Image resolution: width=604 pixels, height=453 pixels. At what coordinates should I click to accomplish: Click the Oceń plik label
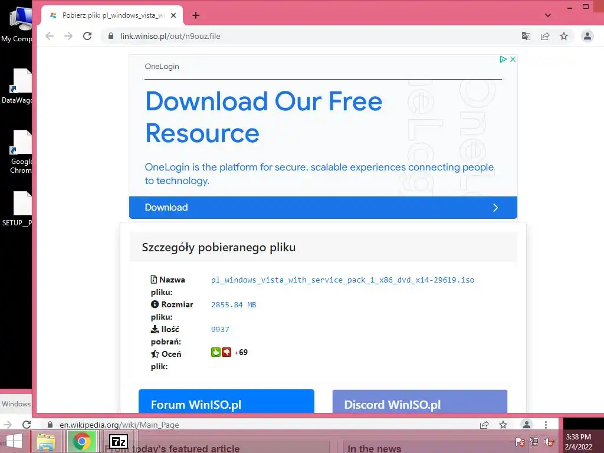(166, 360)
